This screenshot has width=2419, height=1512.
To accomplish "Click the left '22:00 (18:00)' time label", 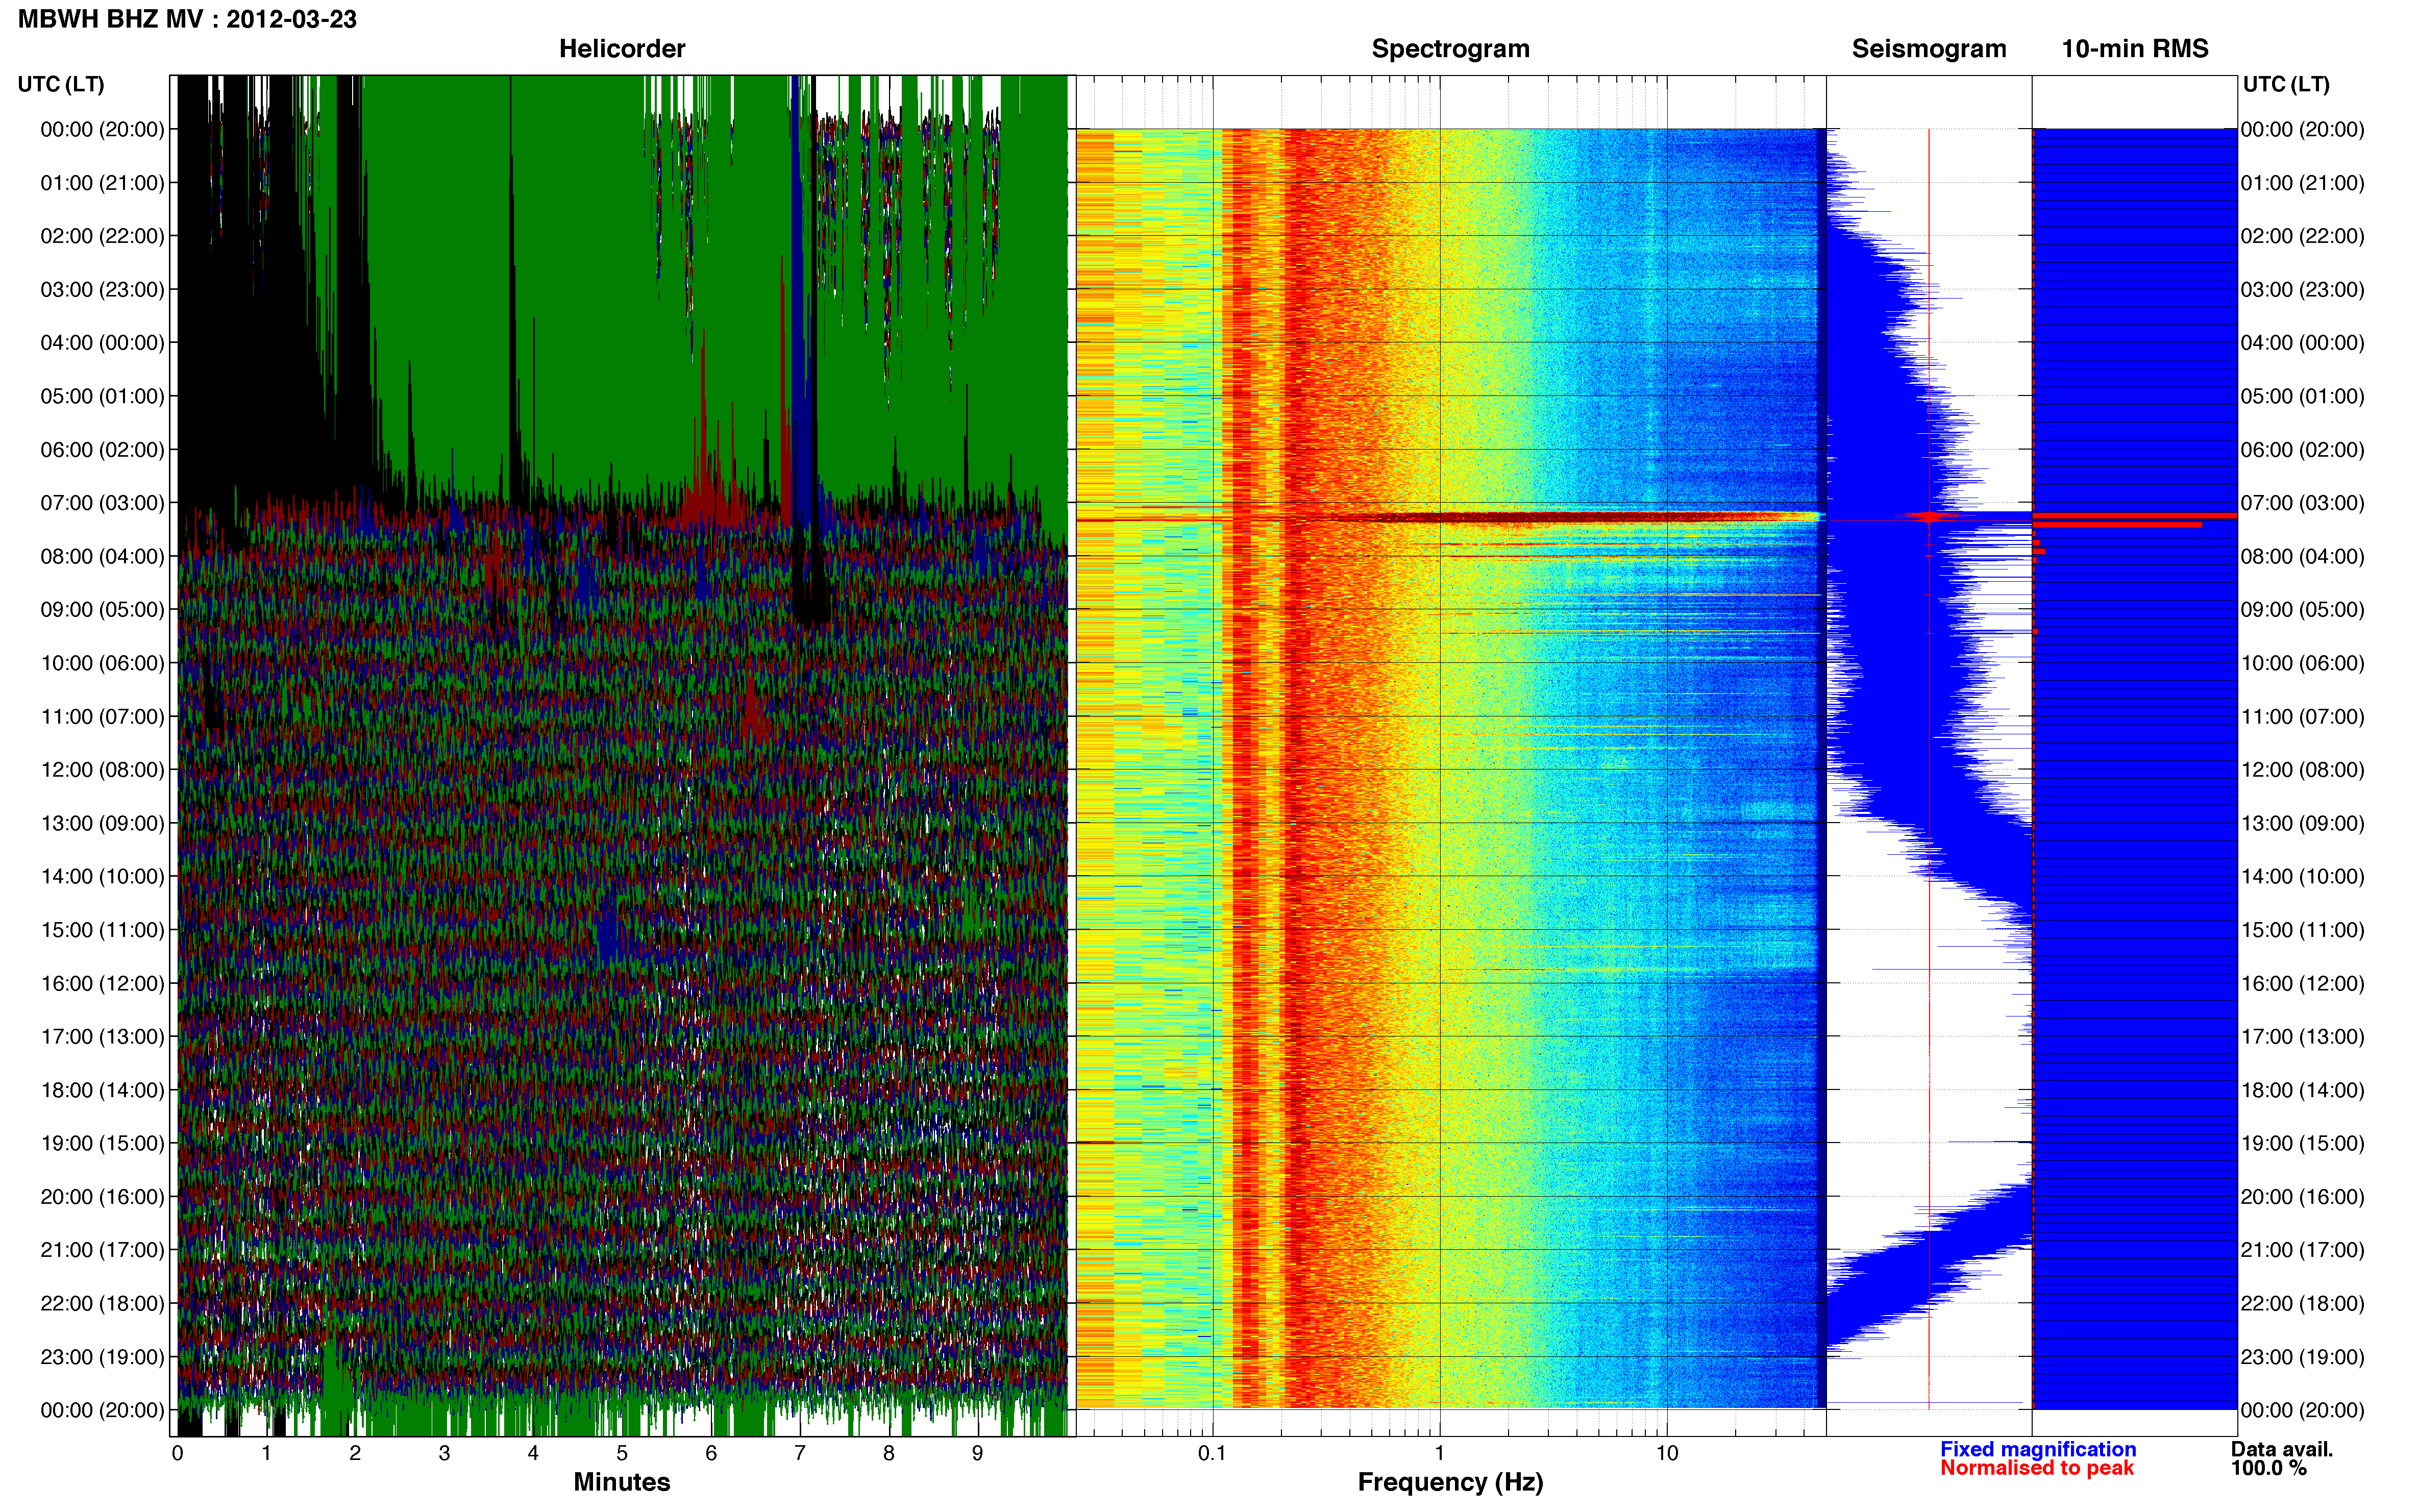I will pyautogui.click(x=102, y=1303).
